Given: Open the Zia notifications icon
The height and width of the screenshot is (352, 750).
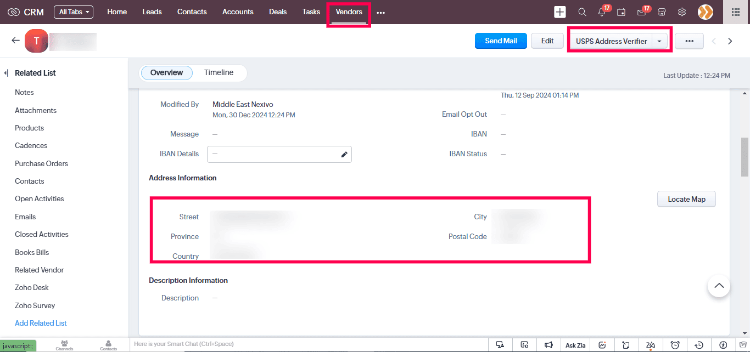Looking at the screenshot, I should (x=651, y=345).
